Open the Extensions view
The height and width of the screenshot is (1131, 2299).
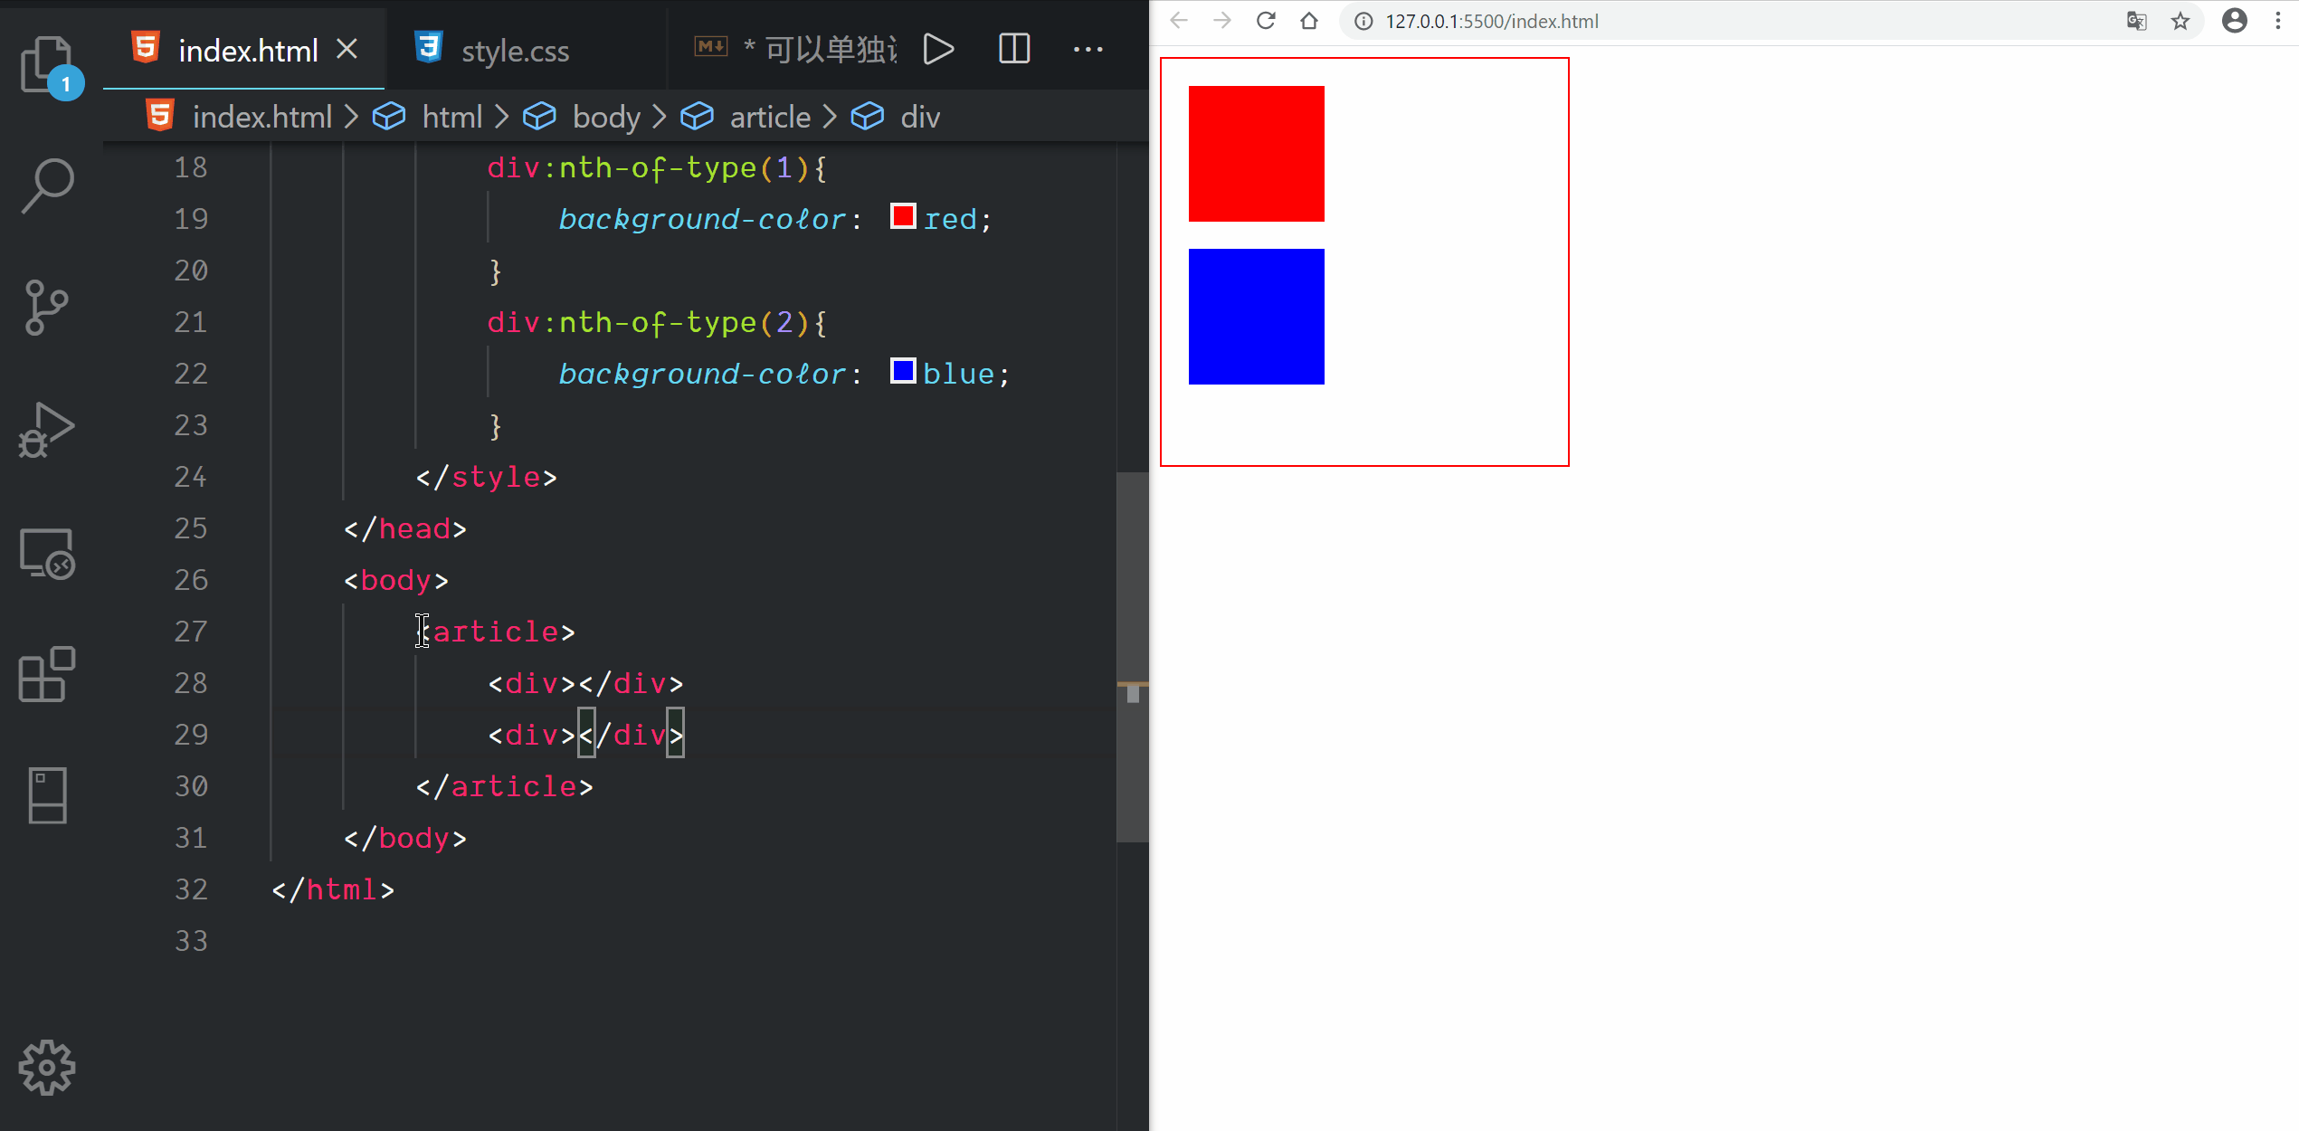point(47,674)
